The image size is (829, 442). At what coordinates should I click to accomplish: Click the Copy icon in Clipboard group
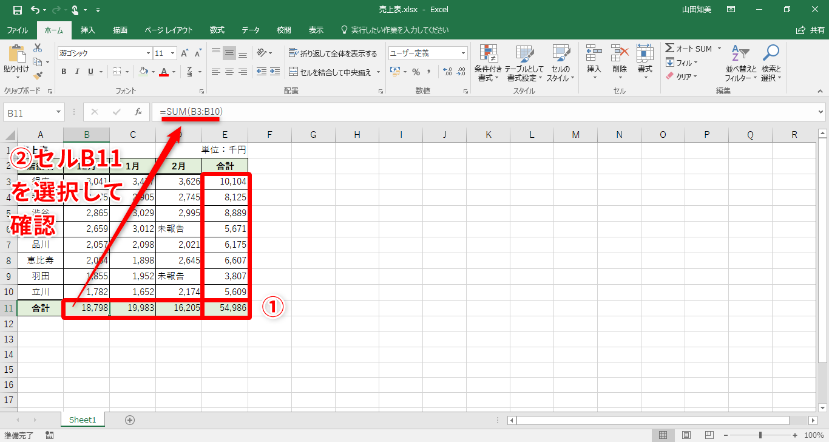click(38, 62)
